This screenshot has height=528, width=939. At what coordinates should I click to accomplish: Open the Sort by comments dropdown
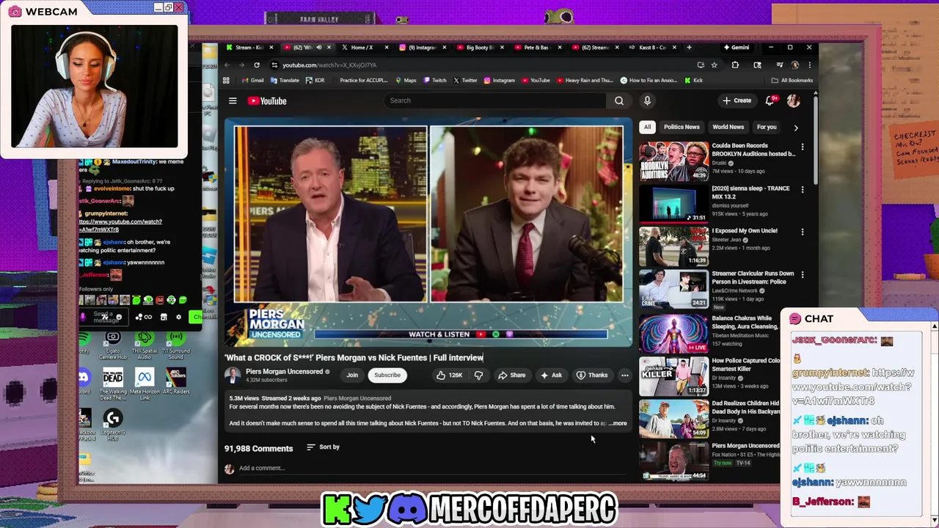coord(323,447)
